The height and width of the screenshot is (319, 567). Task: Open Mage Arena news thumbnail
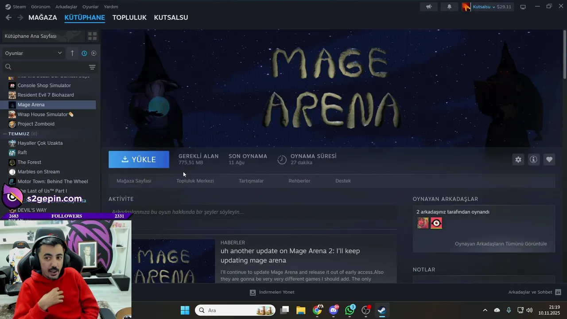click(x=173, y=261)
